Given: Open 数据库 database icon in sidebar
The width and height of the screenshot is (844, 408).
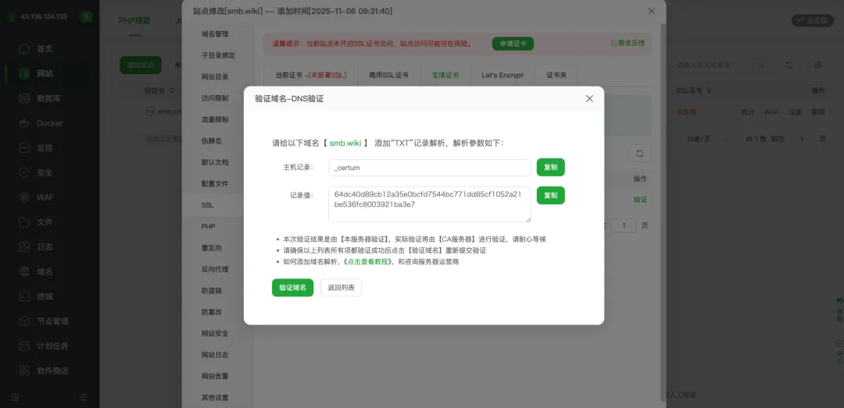Looking at the screenshot, I should coord(23,98).
